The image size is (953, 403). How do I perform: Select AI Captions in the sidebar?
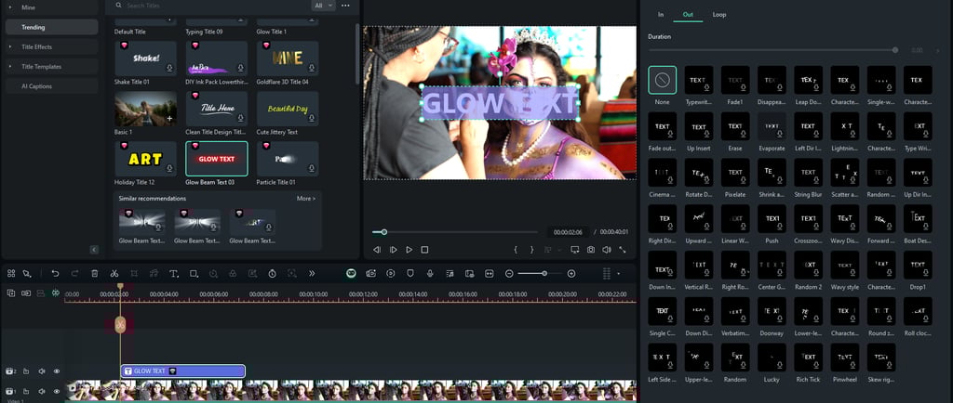(37, 86)
